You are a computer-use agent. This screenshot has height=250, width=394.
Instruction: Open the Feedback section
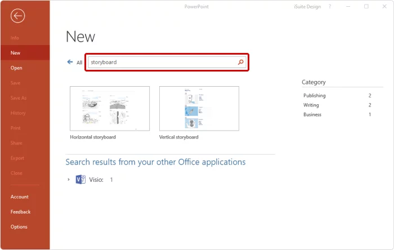(20, 212)
